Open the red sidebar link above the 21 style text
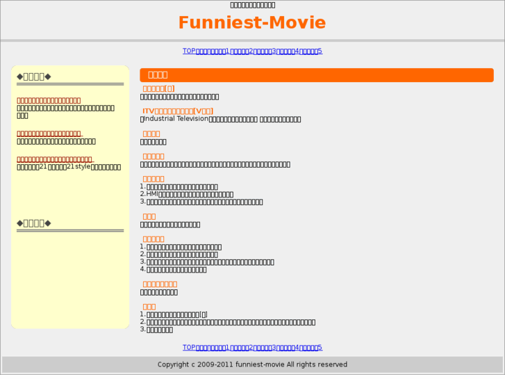 point(55,159)
